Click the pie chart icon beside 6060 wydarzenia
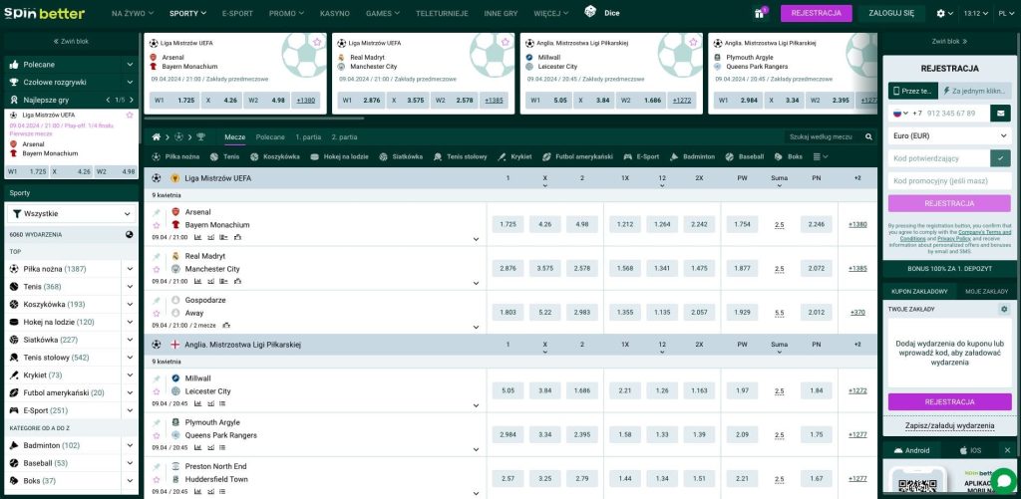This screenshot has width=1021, height=499. [129, 235]
